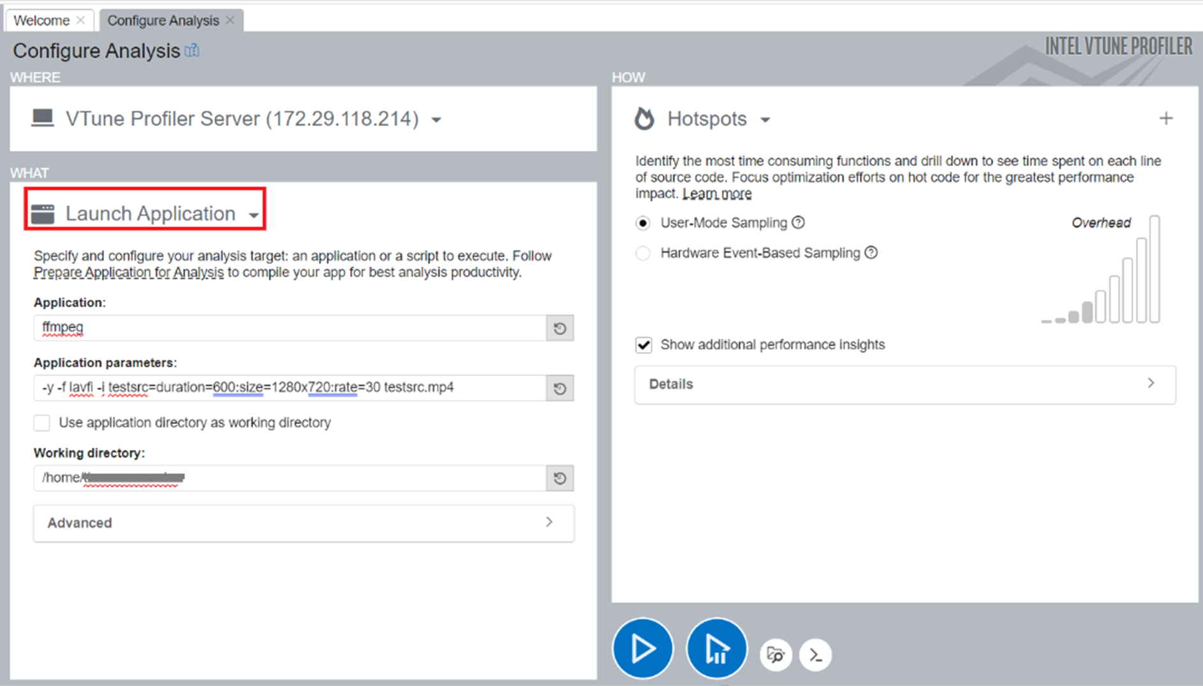The image size is (1203, 686).
Task: Reset the Application parameters history icon
Action: point(559,388)
